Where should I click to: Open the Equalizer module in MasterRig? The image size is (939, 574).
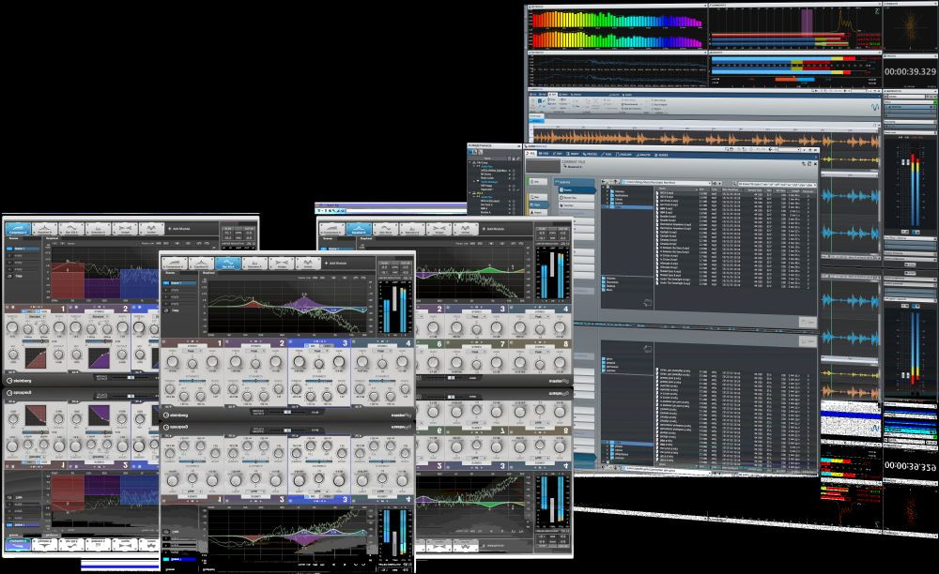click(x=201, y=263)
